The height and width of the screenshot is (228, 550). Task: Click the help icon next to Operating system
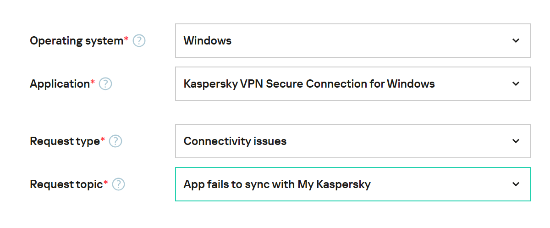(x=139, y=41)
